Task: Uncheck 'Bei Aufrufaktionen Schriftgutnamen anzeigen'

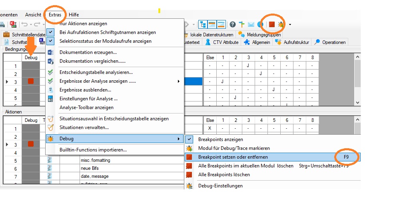Action: [51, 32]
